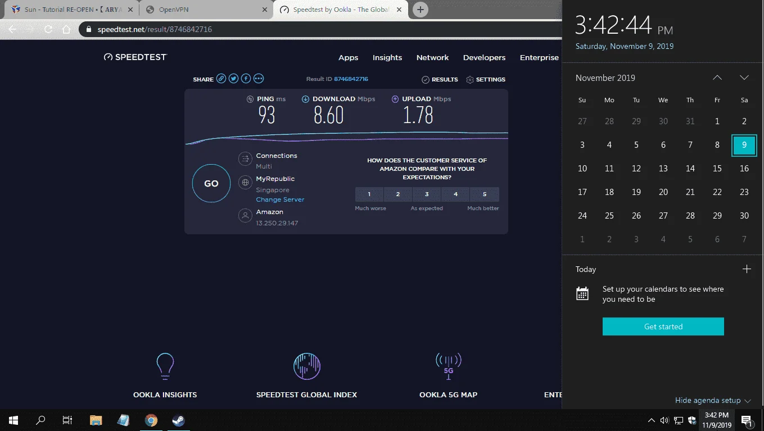
Task: Open the Ookla 5G Map icon
Action: pos(449,366)
